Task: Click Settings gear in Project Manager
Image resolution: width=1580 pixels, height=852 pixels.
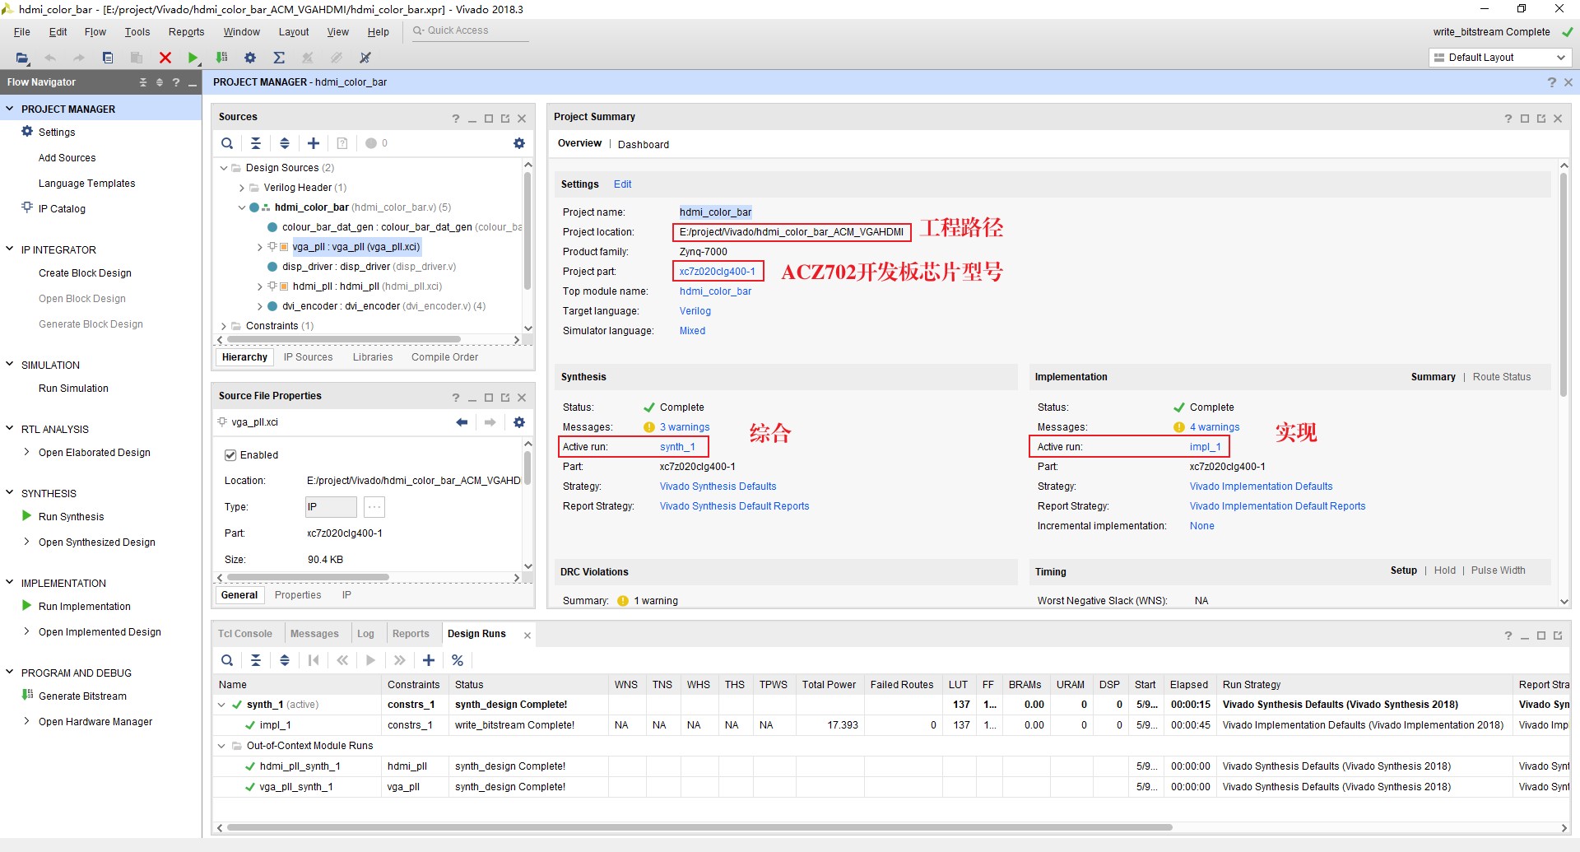Action: click(27, 132)
